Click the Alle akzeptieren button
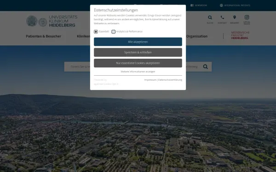The width and height of the screenshot is (276, 172). [x=138, y=42]
